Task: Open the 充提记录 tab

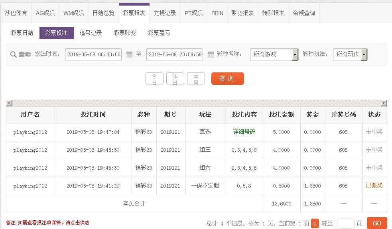Action: coord(165,13)
